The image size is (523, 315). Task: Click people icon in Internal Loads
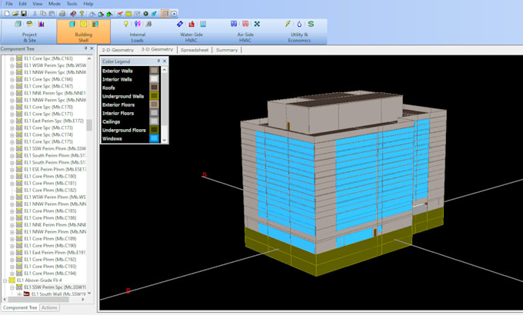(x=138, y=24)
